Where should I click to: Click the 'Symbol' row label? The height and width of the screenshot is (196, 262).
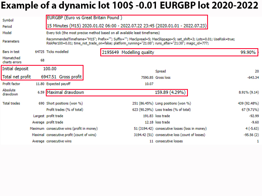tap(8, 20)
